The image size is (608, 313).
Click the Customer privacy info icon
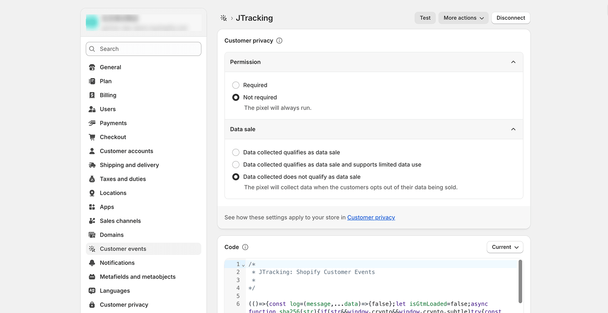point(279,41)
